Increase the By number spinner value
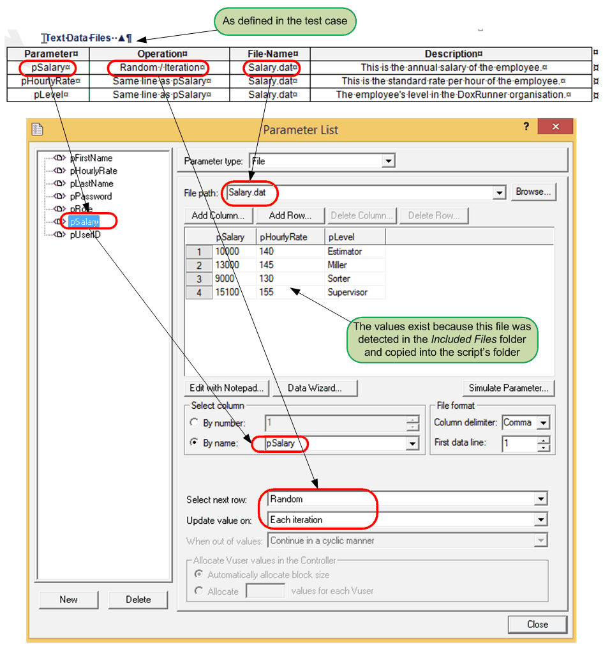The width and height of the screenshot is (603, 649). tap(412, 419)
